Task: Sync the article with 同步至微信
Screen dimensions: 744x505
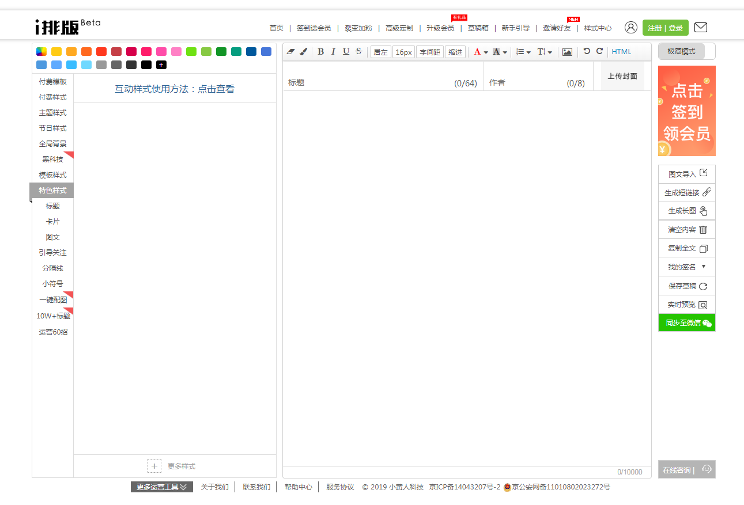Action: coord(687,322)
